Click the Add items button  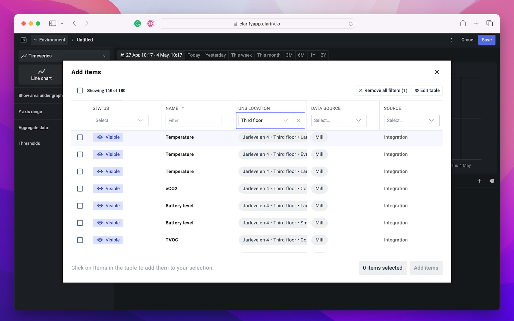coord(426,268)
